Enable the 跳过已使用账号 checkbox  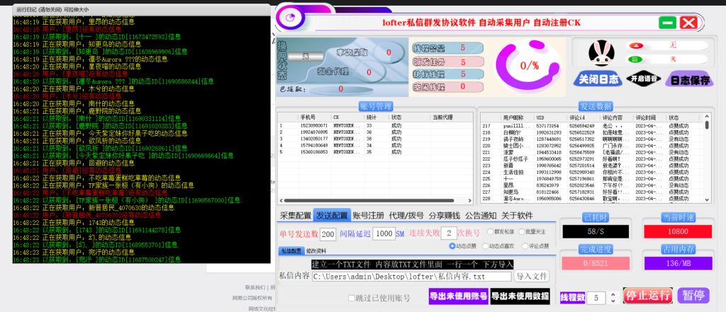(352, 298)
